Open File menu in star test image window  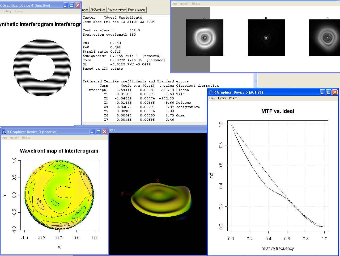tap(175, 4)
